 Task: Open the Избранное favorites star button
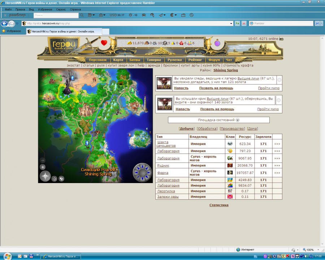[x=12, y=31]
